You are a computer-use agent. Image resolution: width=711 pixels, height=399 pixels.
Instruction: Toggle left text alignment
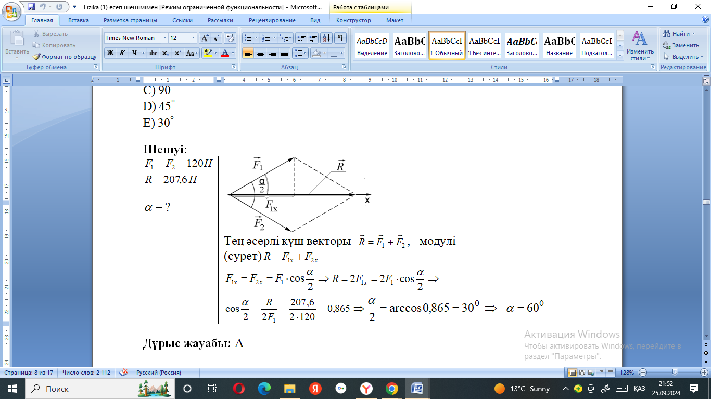(x=247, y=53)
